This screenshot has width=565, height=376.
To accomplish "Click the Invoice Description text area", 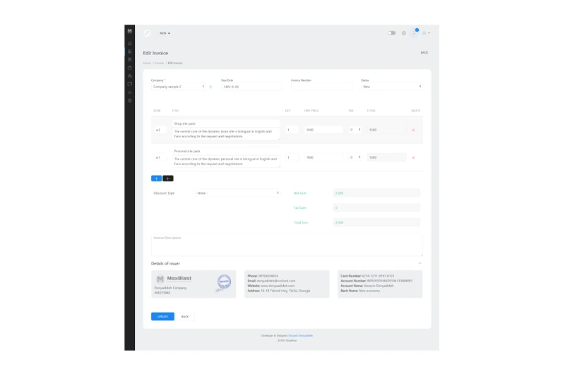I will tap(287, 245).
